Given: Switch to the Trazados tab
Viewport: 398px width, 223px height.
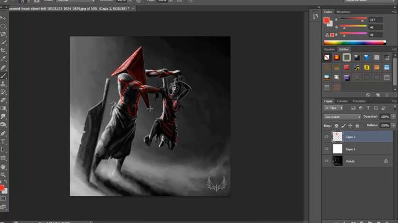Looking at the screenshot, I should click(x=359, y=101).
